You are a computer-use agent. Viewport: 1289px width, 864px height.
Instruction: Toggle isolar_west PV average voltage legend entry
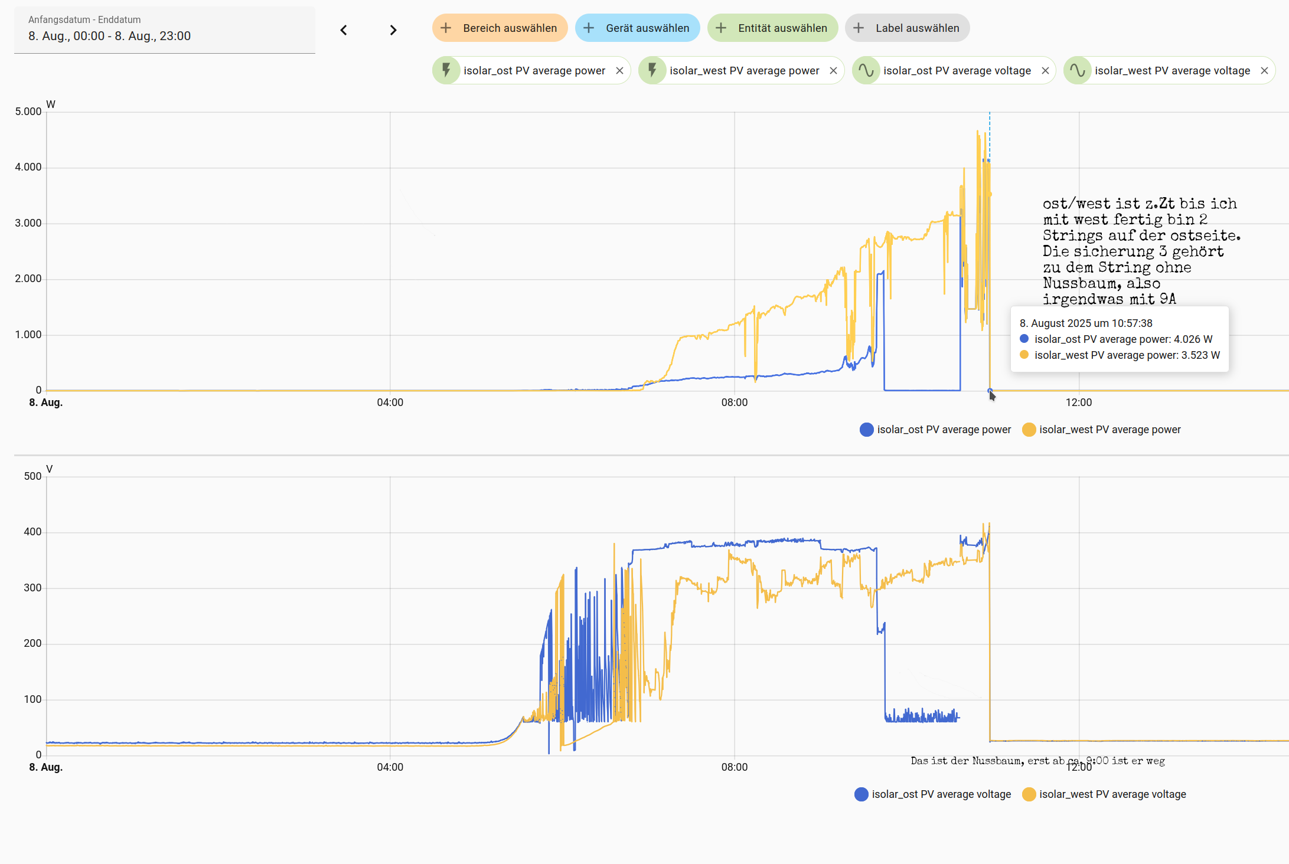1112,794
